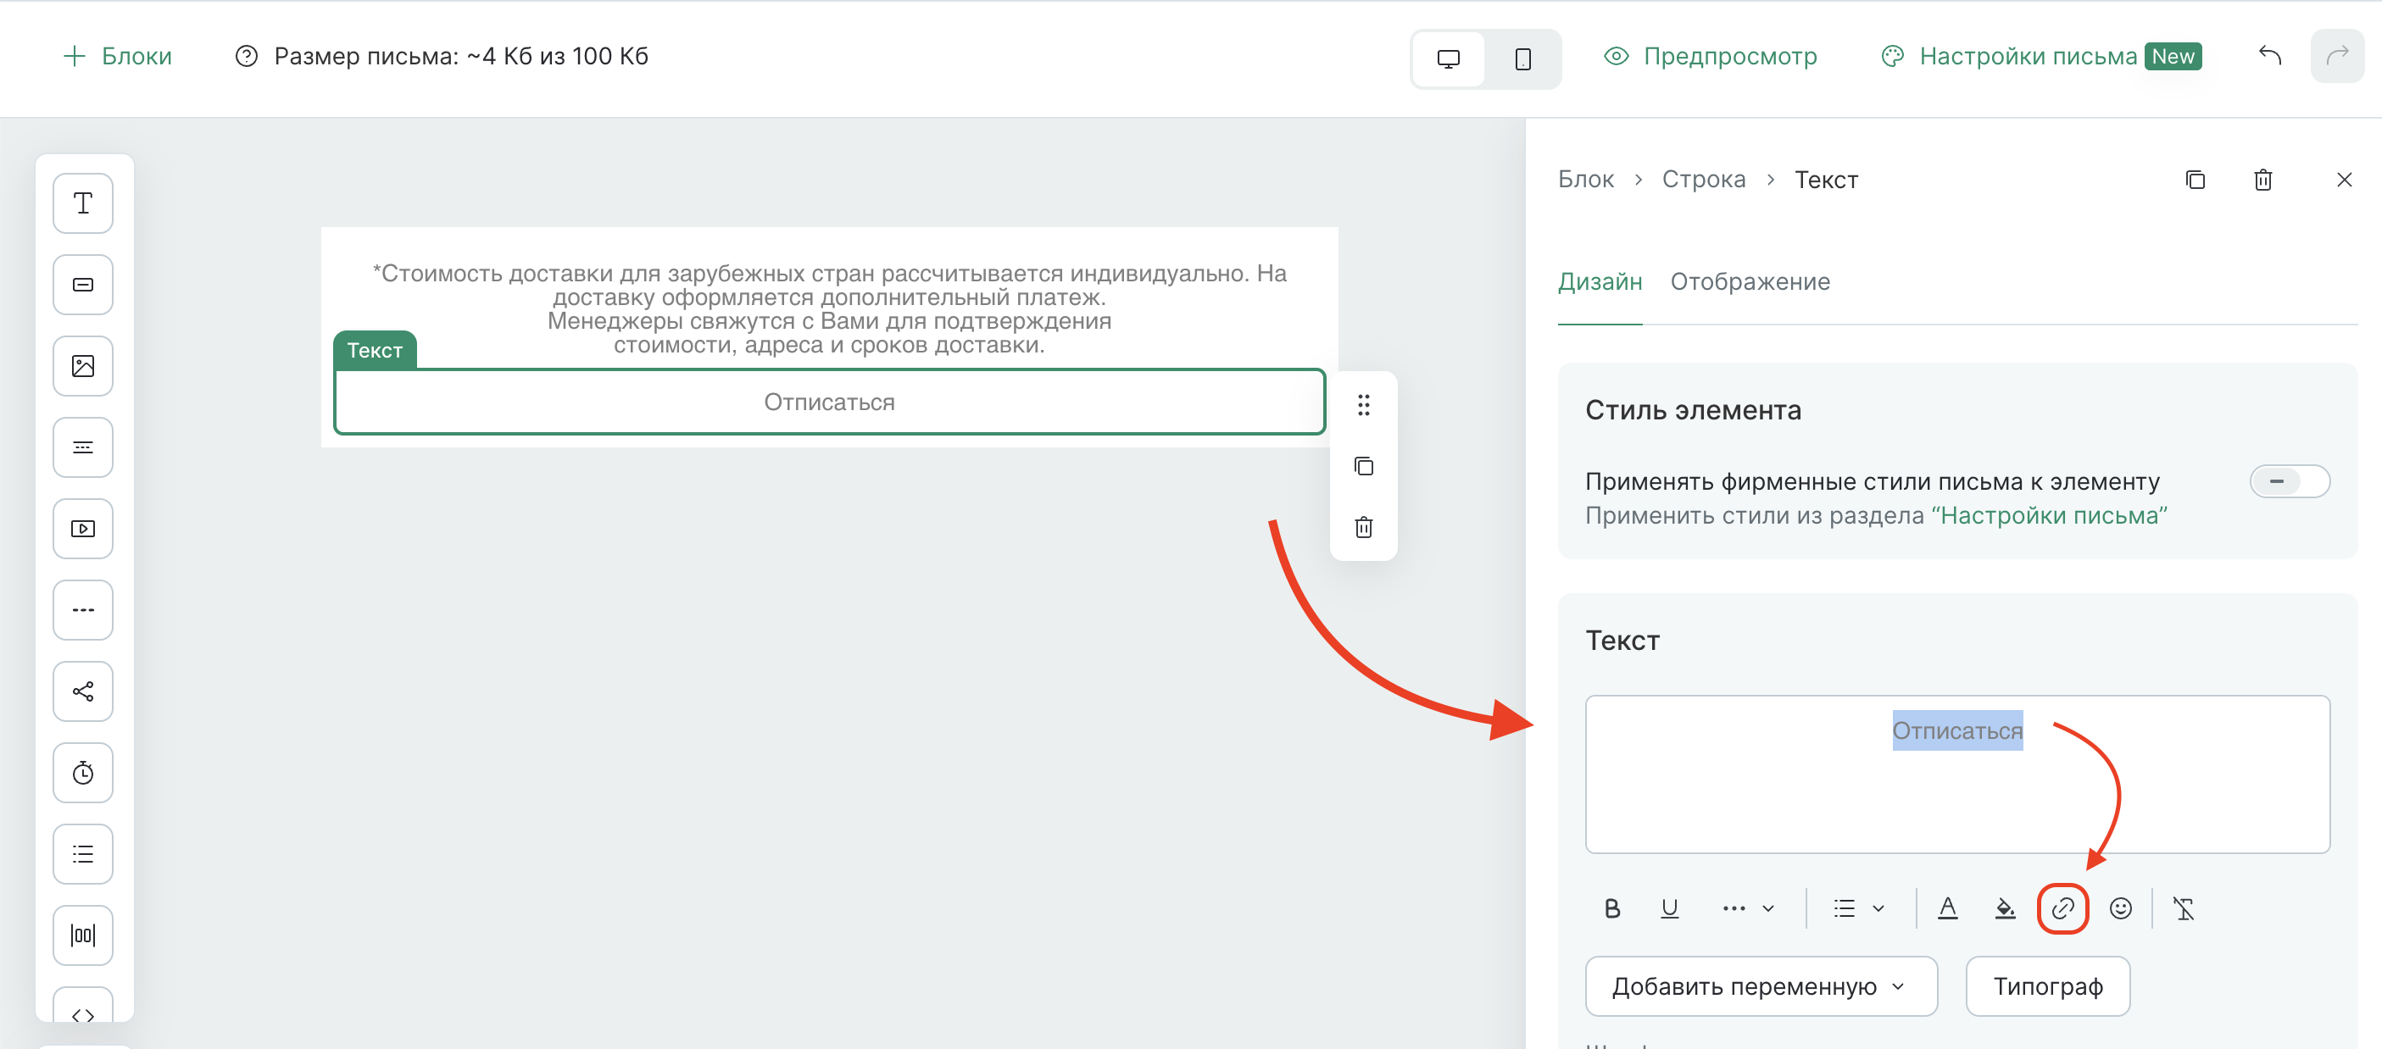Switch to the Отображение tab
The height and width of the screenshot is (1049, 2382).
(1750, 282)
